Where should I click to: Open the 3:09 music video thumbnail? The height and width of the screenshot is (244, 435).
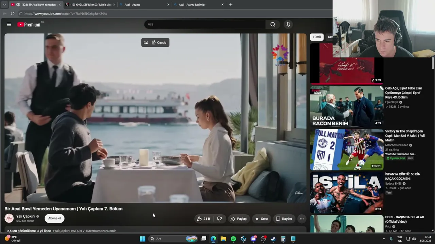[347, 63]
